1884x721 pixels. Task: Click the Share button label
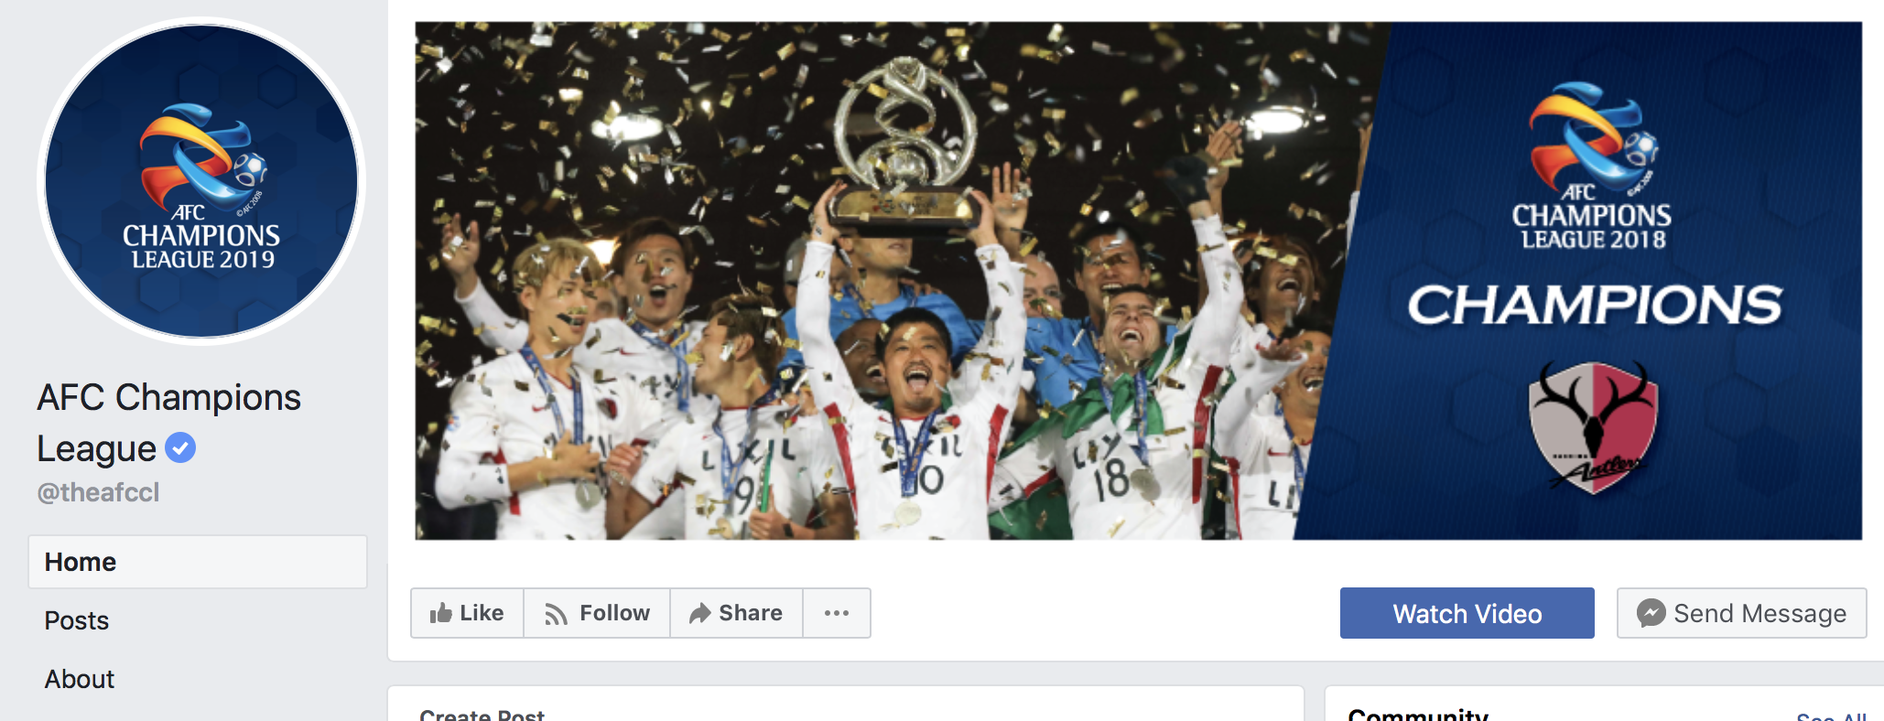click(751, 613)
